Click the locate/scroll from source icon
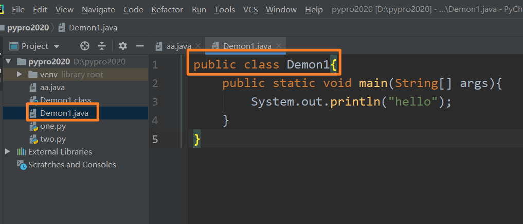 (x=85, y=46)
